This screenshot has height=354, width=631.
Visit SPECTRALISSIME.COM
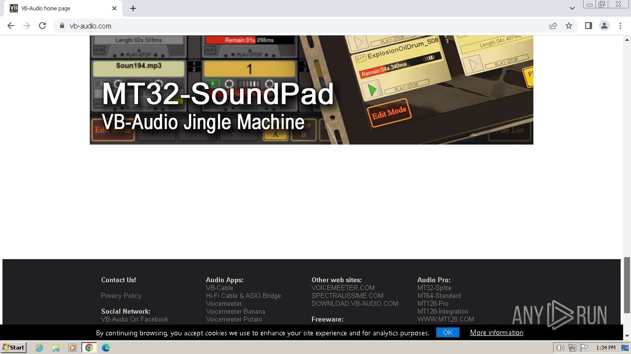pos(348,295)
